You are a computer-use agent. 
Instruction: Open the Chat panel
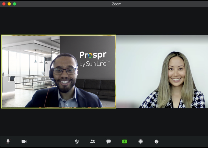pyautogui.click(x=108, y=141)
